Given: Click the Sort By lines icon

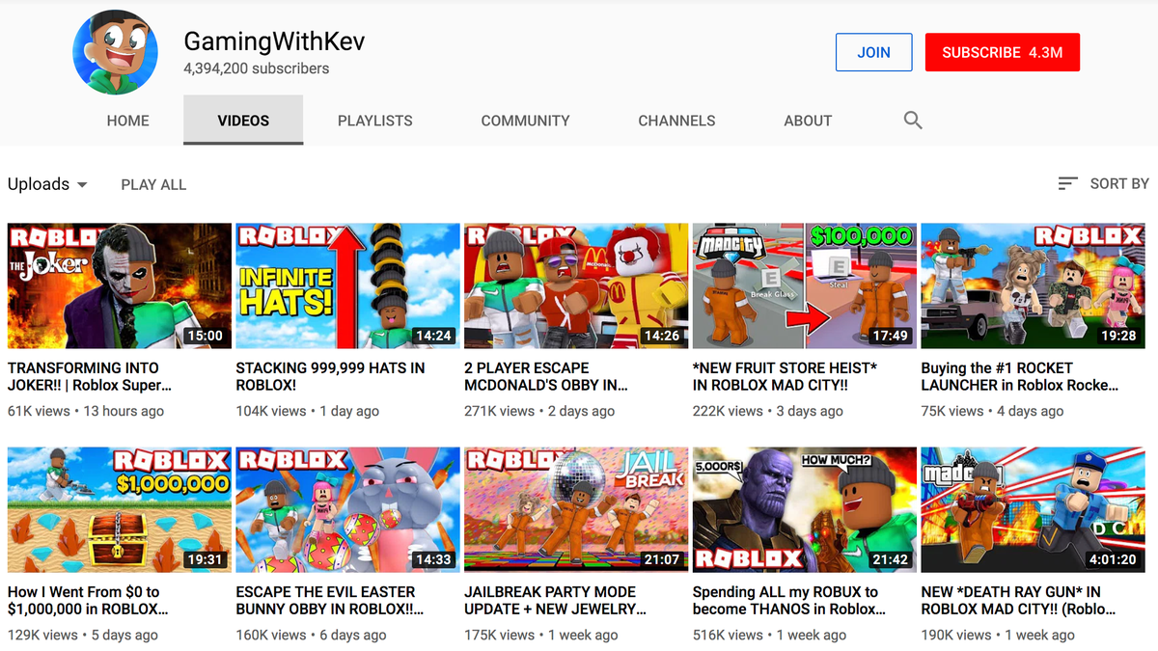Looking at the screenshot, I should pyautogui.click(x=1067, y=183).
